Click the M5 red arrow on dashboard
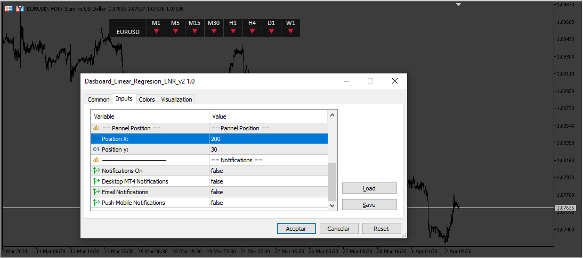 pyautogui.click(x=175, y=31)
